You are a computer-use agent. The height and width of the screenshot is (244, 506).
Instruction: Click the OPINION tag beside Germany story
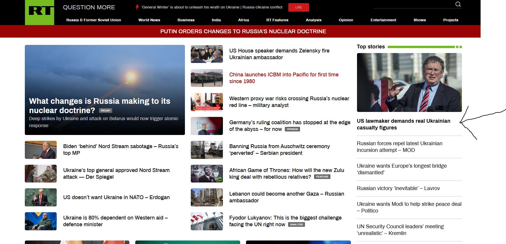click(292, 129)
